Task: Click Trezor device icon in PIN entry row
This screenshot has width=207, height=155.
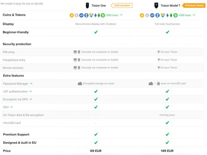Action: tap(158, 52)
